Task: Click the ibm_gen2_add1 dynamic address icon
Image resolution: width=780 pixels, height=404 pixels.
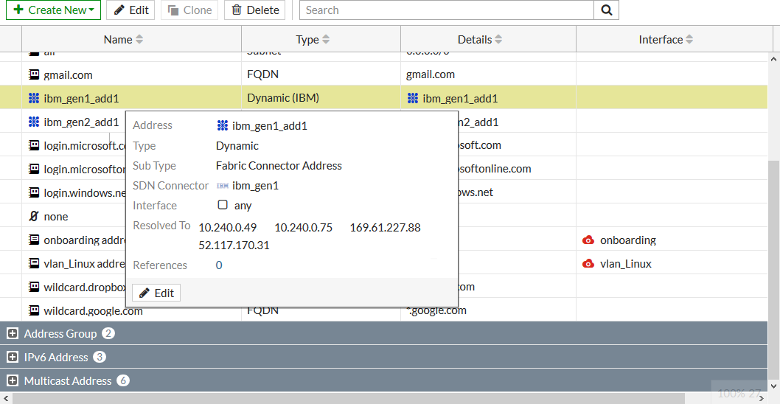Action: click(x=33, y=122)
